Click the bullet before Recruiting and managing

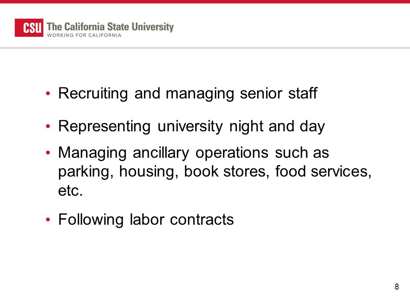tap(48, 93)
